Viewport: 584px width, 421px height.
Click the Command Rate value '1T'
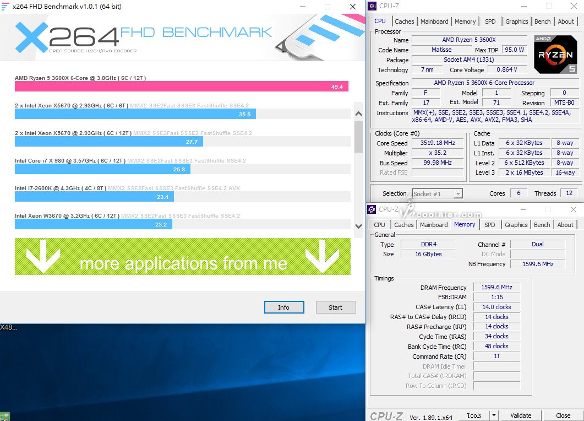point(497,356)
